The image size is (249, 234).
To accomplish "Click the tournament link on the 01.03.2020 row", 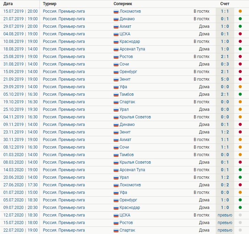I will point(64,155).
